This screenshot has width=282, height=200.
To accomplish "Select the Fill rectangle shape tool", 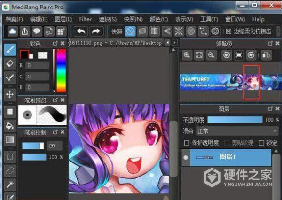I will 10,112.
